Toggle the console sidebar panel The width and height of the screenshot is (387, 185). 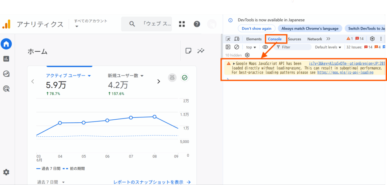[228, 47]
